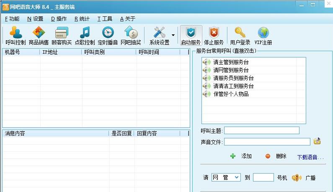
Task: Sort by the 呼叫类别 column header
Action: click(x=109, y=52)
